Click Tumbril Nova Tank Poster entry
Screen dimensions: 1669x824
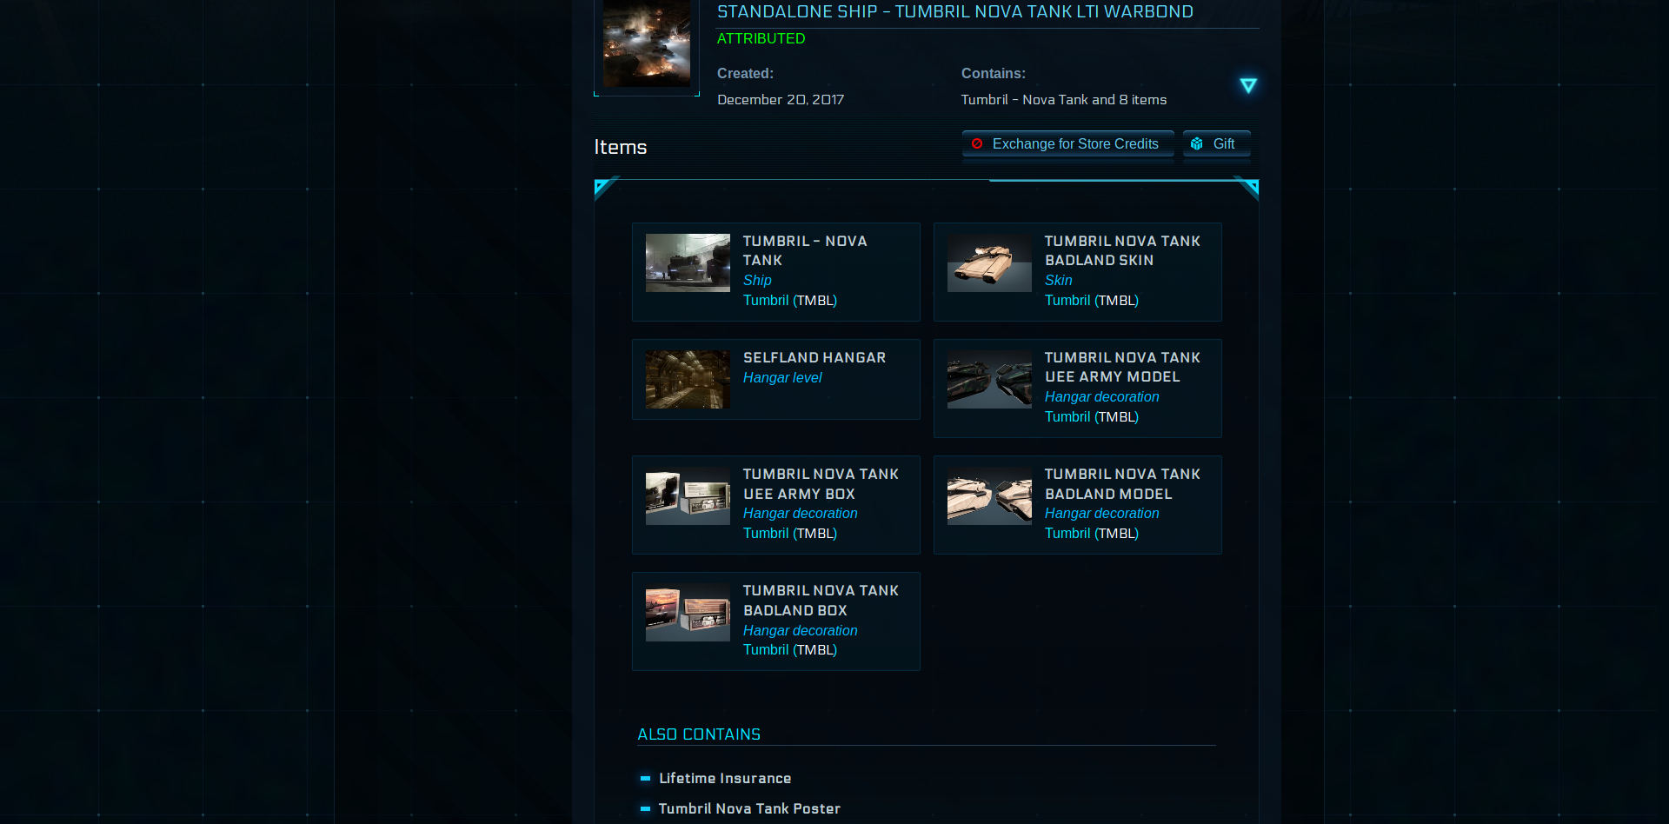748,809
